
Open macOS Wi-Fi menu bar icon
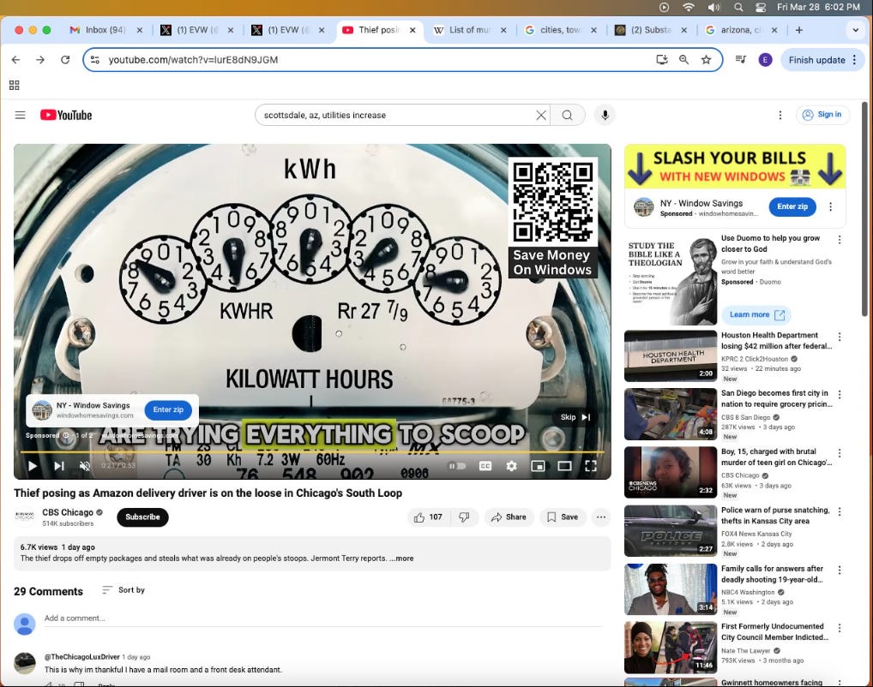[689, 7]
